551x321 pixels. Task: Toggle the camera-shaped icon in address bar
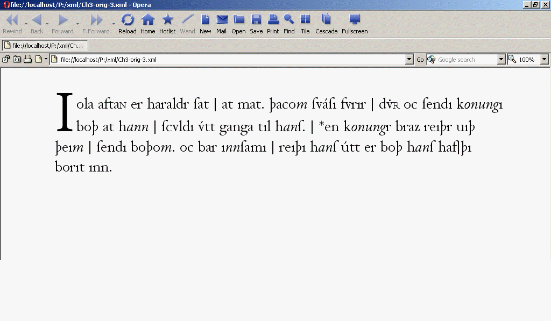coord(17,59)
